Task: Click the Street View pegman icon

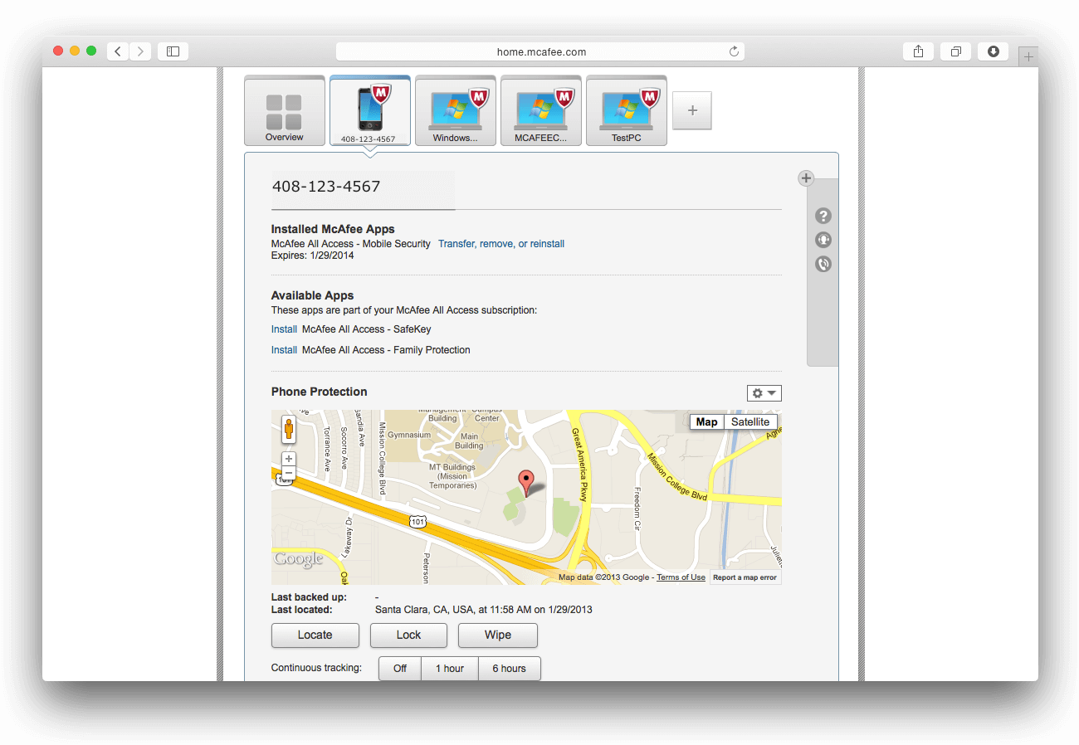Action: tap(289, 430)
